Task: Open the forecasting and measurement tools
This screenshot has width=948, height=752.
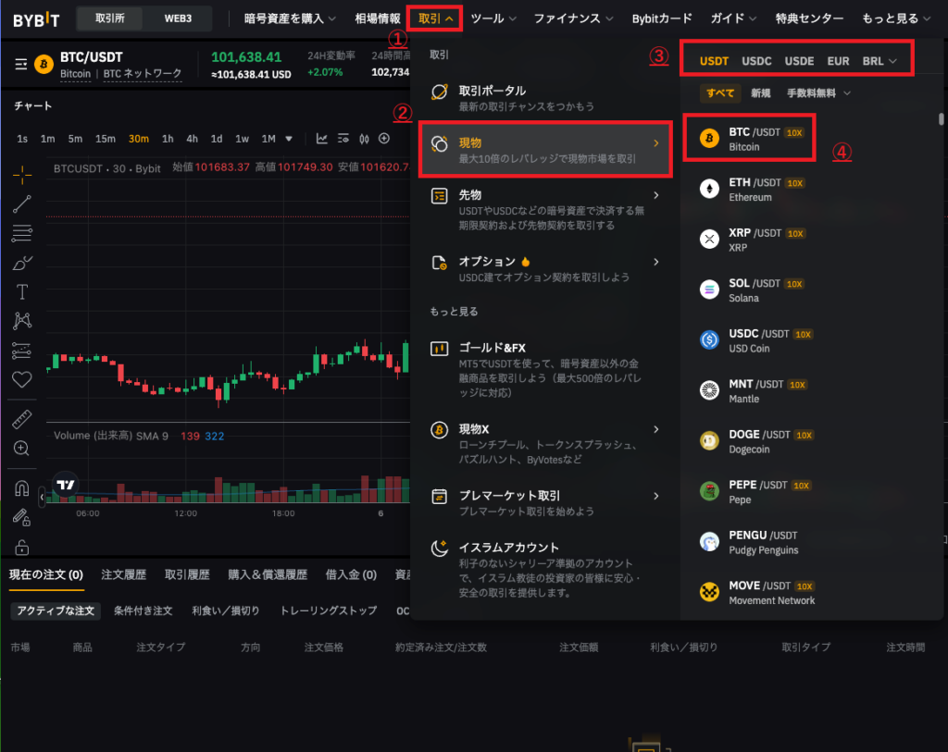Action: point(22,351)
